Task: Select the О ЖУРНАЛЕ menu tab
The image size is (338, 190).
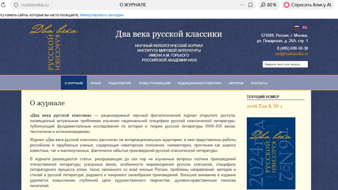Action: coord(74,83)
